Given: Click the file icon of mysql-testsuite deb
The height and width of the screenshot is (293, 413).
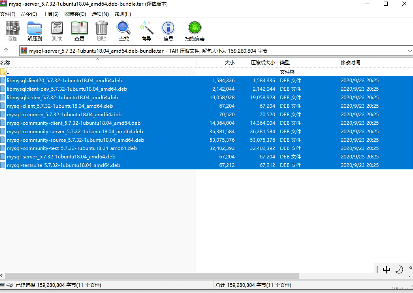Looking at the screenshot, I should tap(3, 165).
